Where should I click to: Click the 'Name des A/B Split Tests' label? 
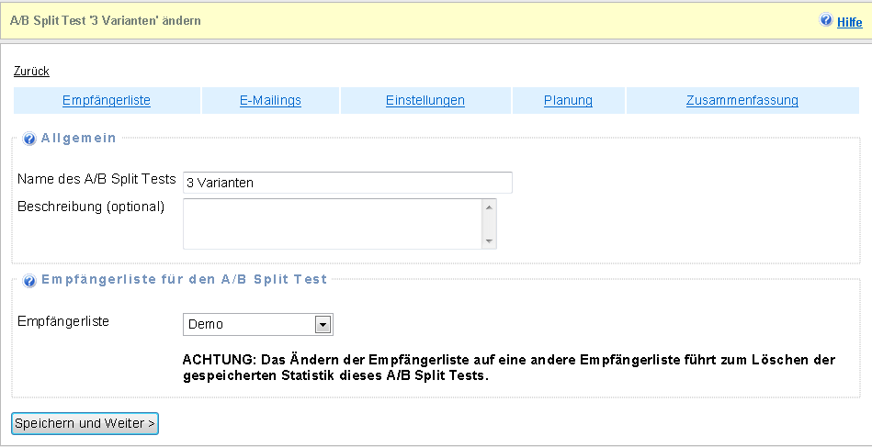click(x=96, y=179)
